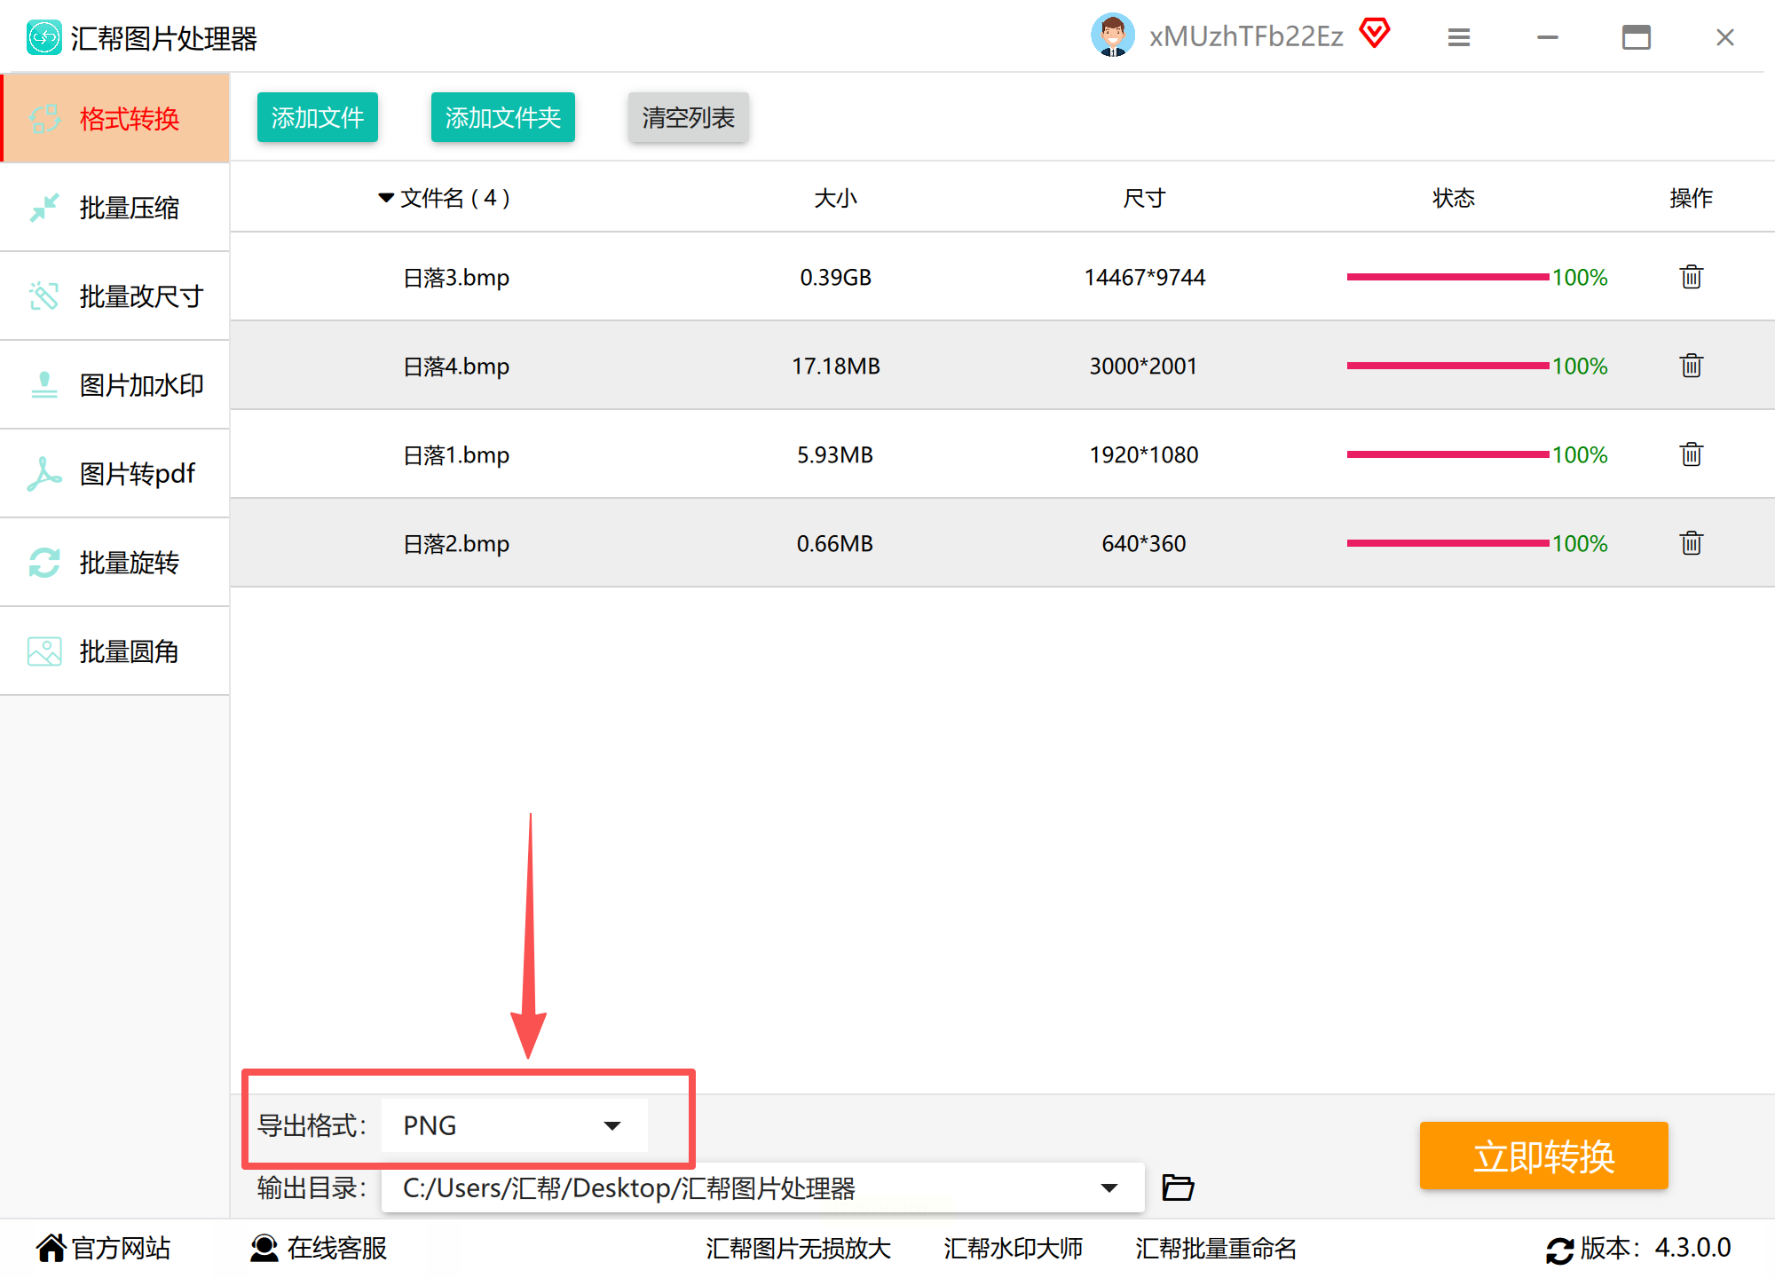Click the 清空列表 button
1775x1278 pixels.
tap(688, 117)
